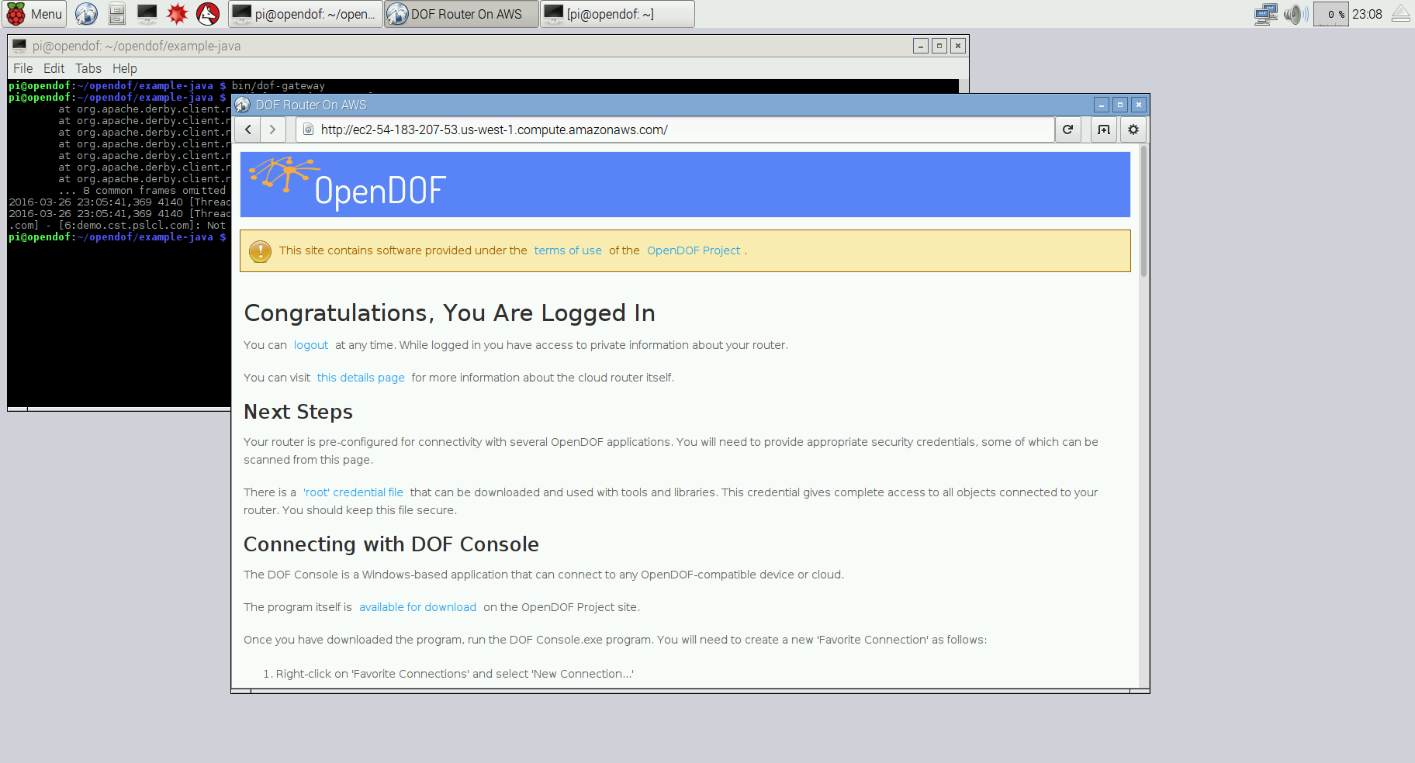Image resolution: width=1415 pixels, height=763 pixels.
Task: Click the network status tray icon
Action: [x=1265, y=14]
